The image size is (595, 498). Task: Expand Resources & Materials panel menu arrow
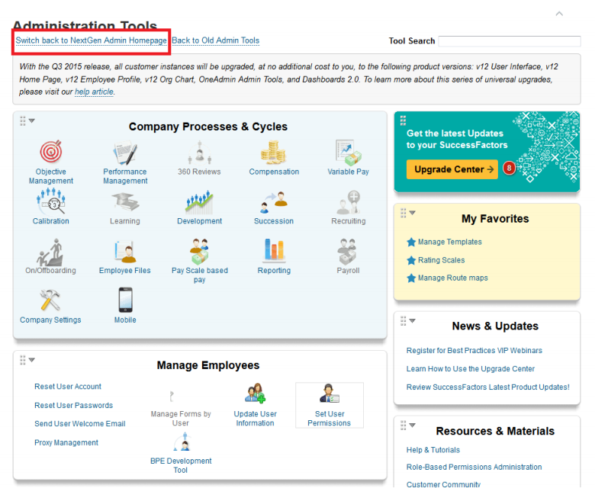413,426
